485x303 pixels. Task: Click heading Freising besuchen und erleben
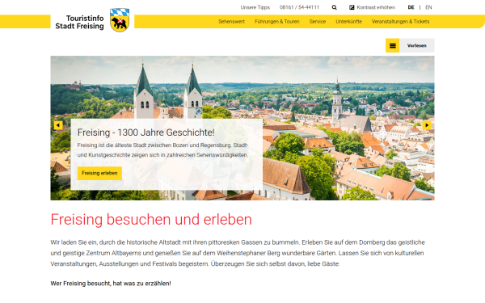151,220
